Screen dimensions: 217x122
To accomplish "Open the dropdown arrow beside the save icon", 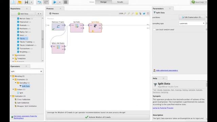I will coord(32,2).
